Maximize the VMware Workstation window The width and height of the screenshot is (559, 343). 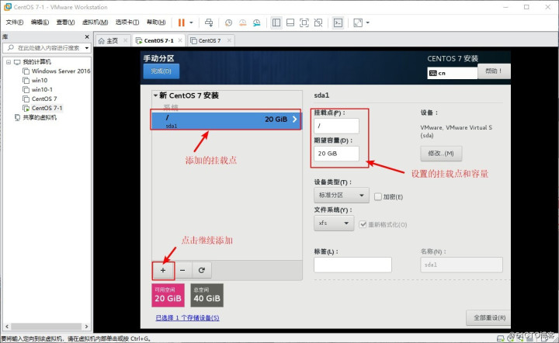(526, 7)
